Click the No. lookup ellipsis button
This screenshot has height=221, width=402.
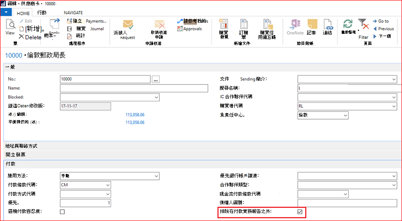point(156,79)
